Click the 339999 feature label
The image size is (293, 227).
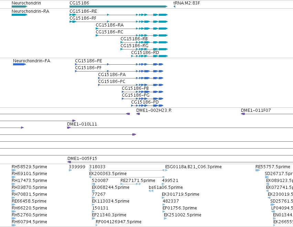click(77, 167)
